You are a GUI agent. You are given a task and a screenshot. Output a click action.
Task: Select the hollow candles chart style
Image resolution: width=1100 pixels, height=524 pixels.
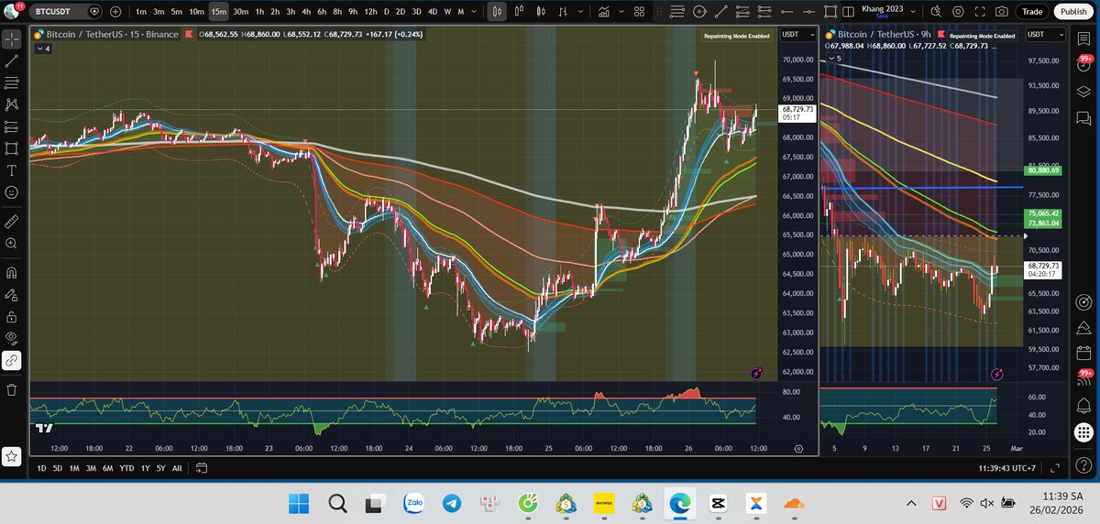tap(540, 12)
